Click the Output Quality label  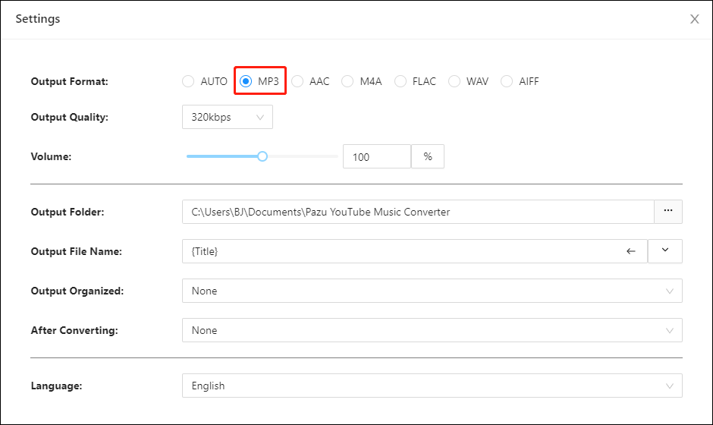(70, 118)
